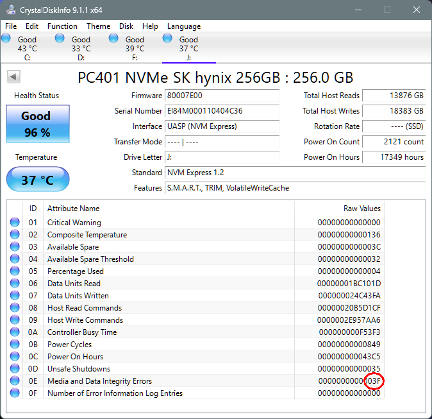The height and width of the screenshot is (419, 432).
Task: Click the previous disk arrow button
Action: (x=13, y=78)
